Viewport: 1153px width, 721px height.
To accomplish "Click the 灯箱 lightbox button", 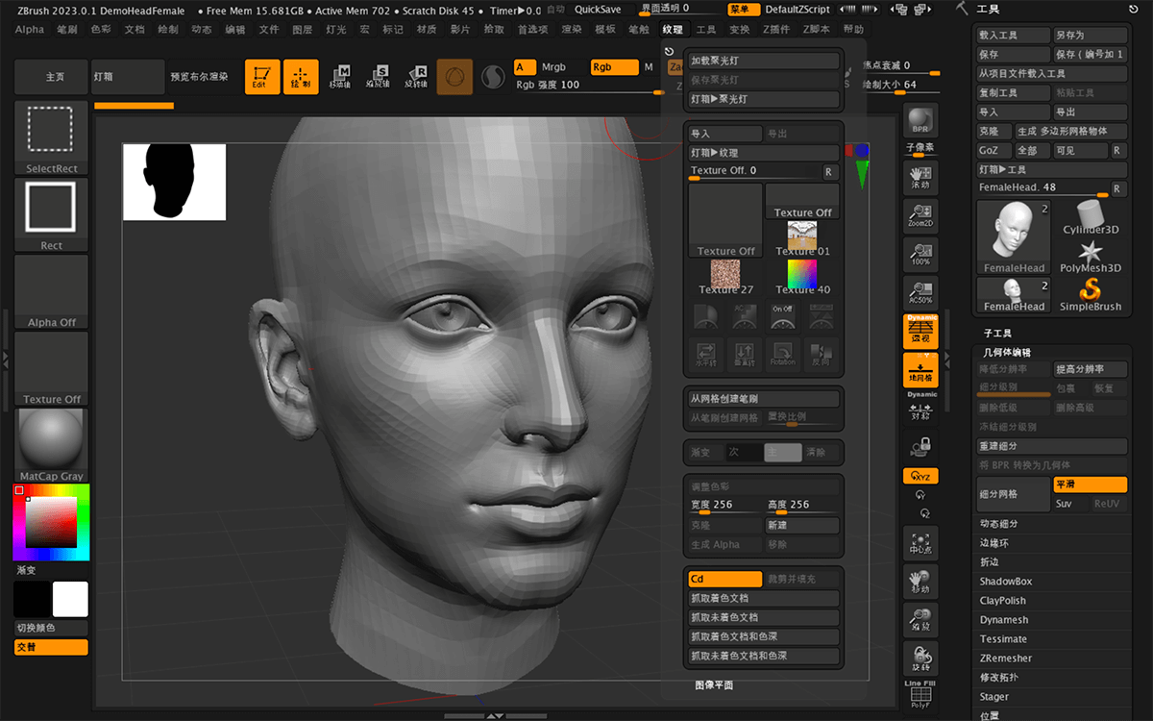I will pos(128,77).
